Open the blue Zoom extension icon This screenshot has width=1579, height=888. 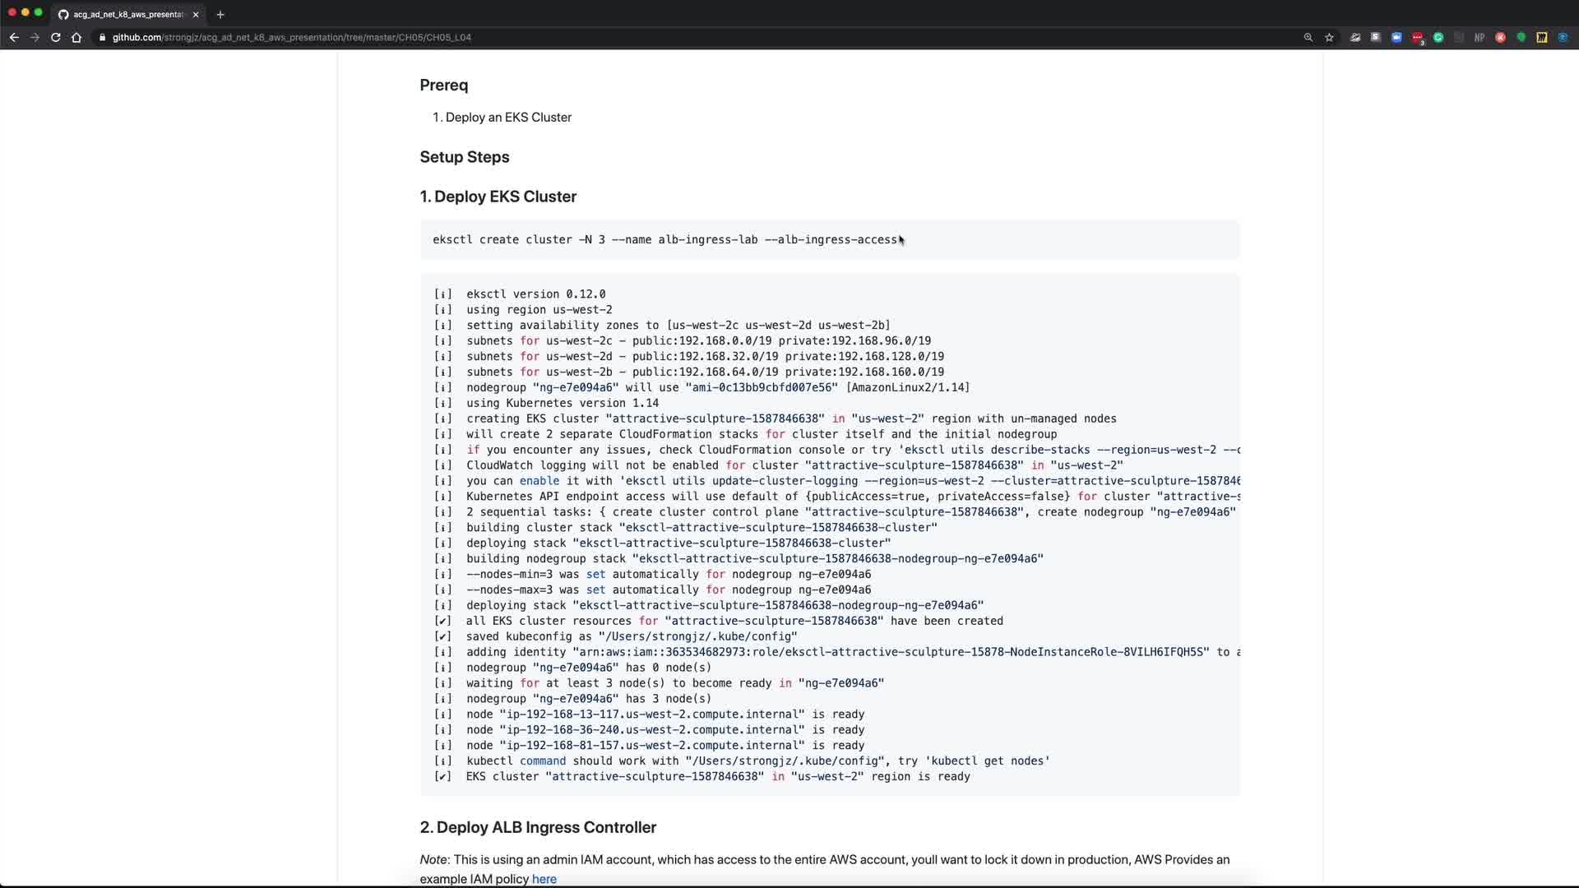[1396, 37]
